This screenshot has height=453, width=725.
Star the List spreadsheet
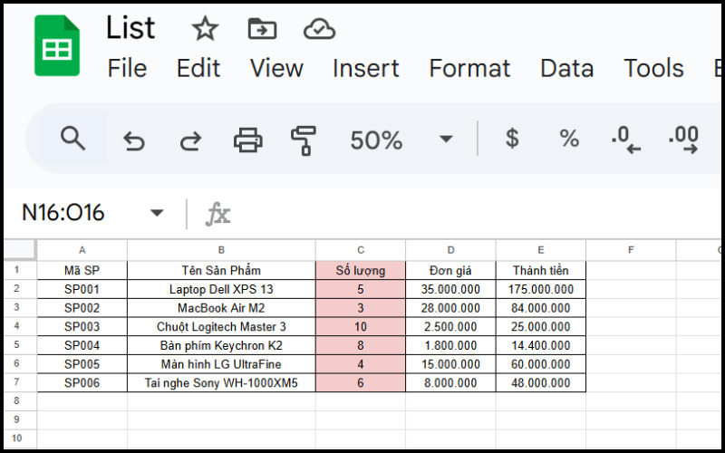pos(205,29)
